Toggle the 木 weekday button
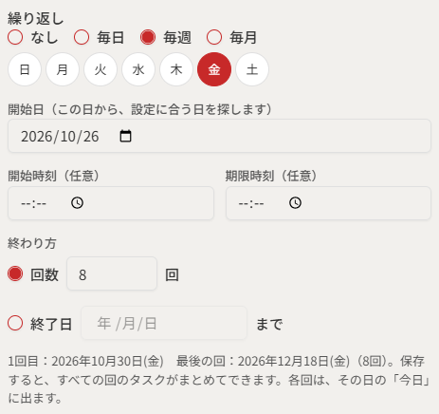This screenshot has width=439, height=414. tap(176, 69)
